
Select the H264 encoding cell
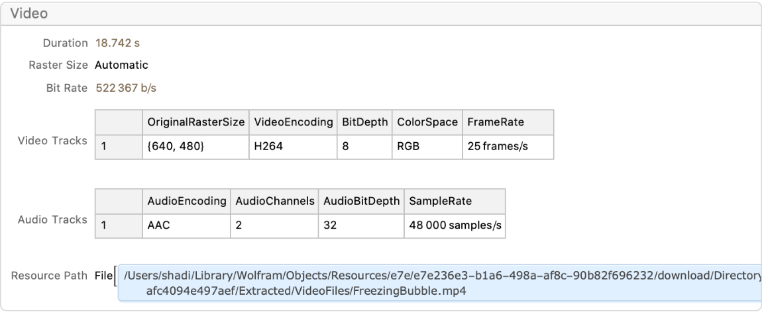(x=269, y=147)
